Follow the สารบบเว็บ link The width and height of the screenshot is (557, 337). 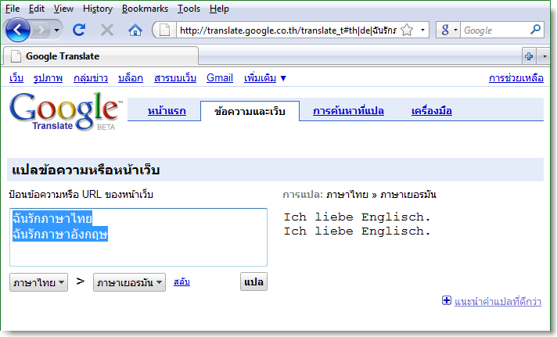175,77
